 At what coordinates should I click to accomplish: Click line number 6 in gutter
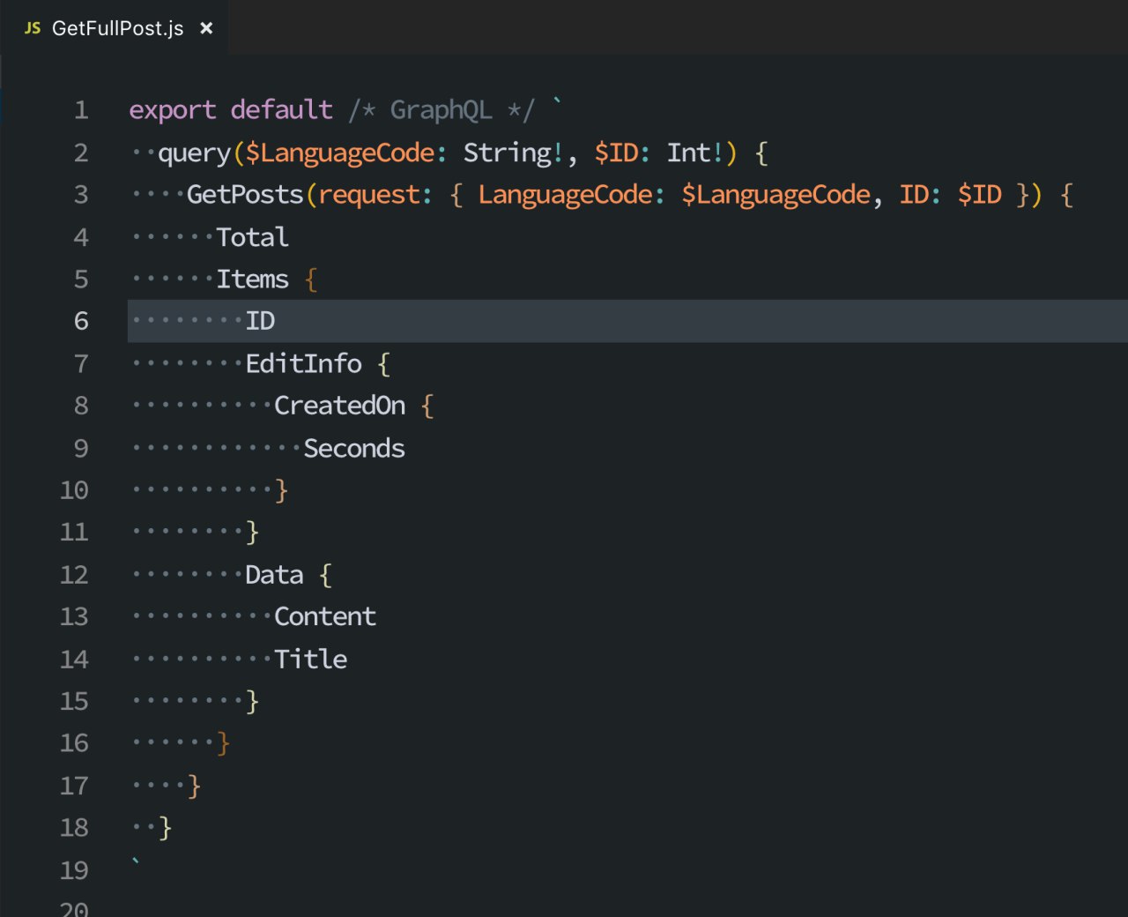(81, 321)
